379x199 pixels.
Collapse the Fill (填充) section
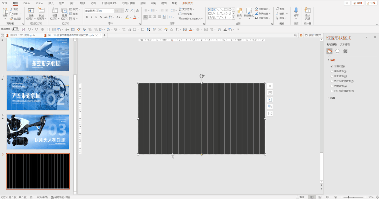pyautogui.click(x=328, y=60)
